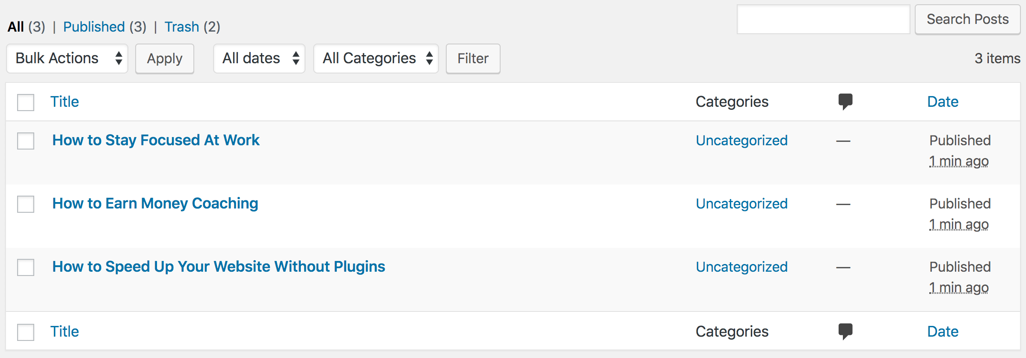
Task: Click the comments bubble icon in table header
Action: [x=845, y=101]
